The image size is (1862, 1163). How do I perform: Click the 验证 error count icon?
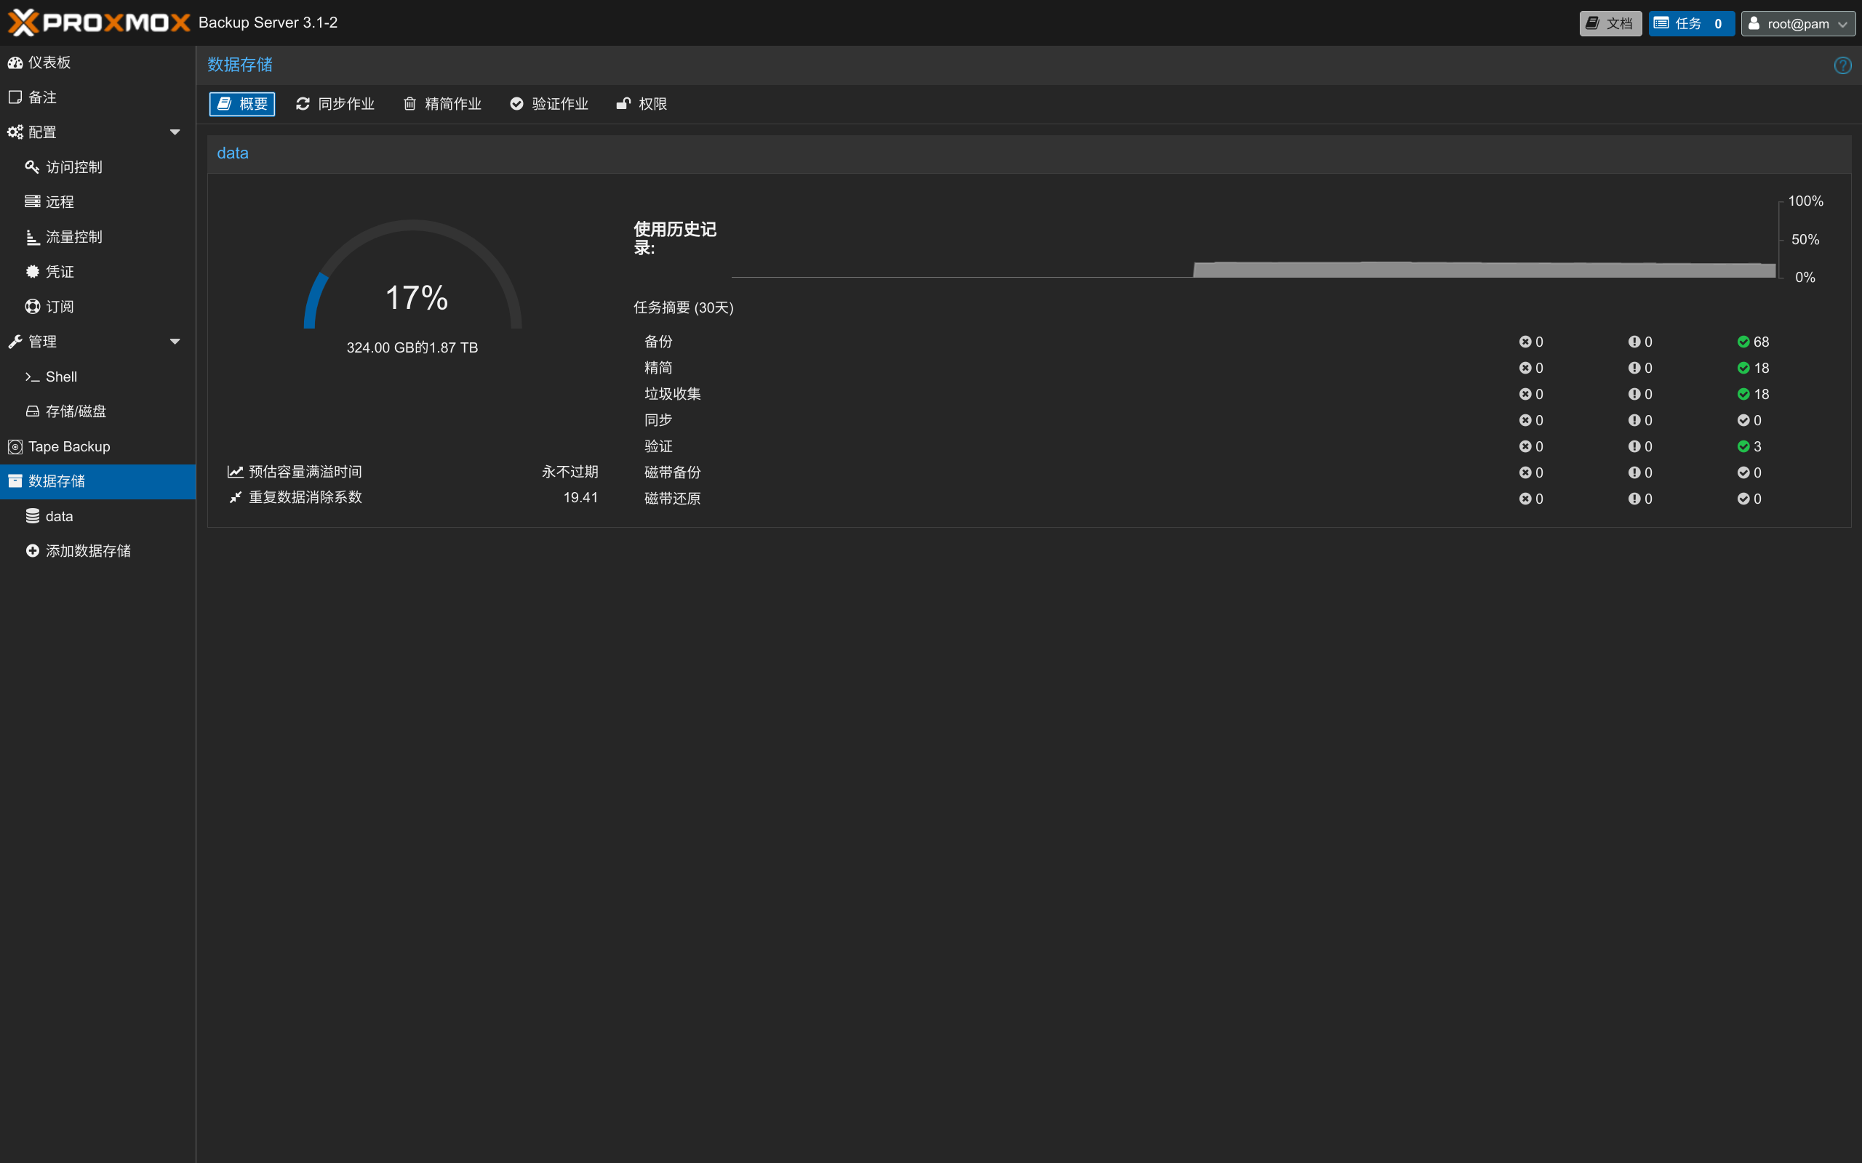pos(1525,446)
